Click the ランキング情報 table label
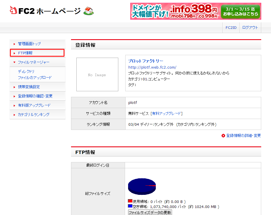Image resolution: width=271 pixels, height=215 pixels. click(x=98, y=124)
